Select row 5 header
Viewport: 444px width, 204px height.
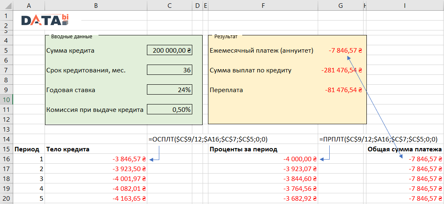point(6,51)
